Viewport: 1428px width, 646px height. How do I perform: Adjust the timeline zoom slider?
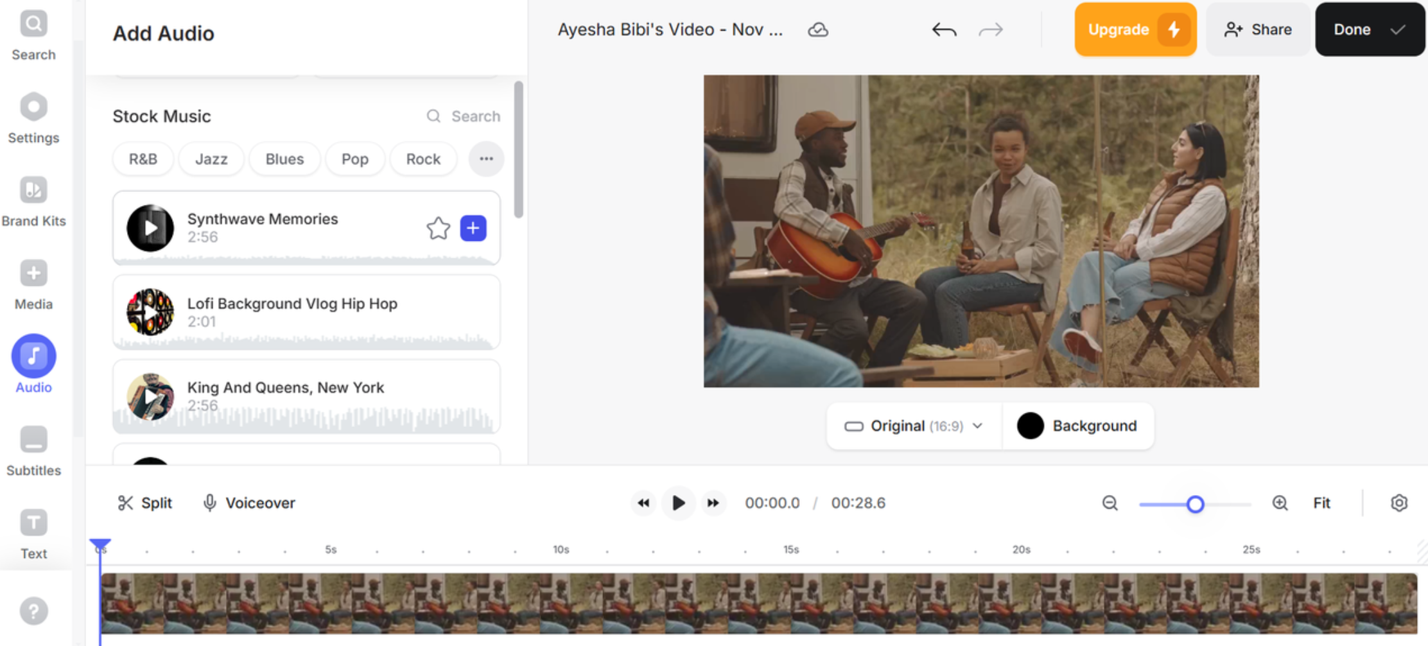[x=1196, y=505]
